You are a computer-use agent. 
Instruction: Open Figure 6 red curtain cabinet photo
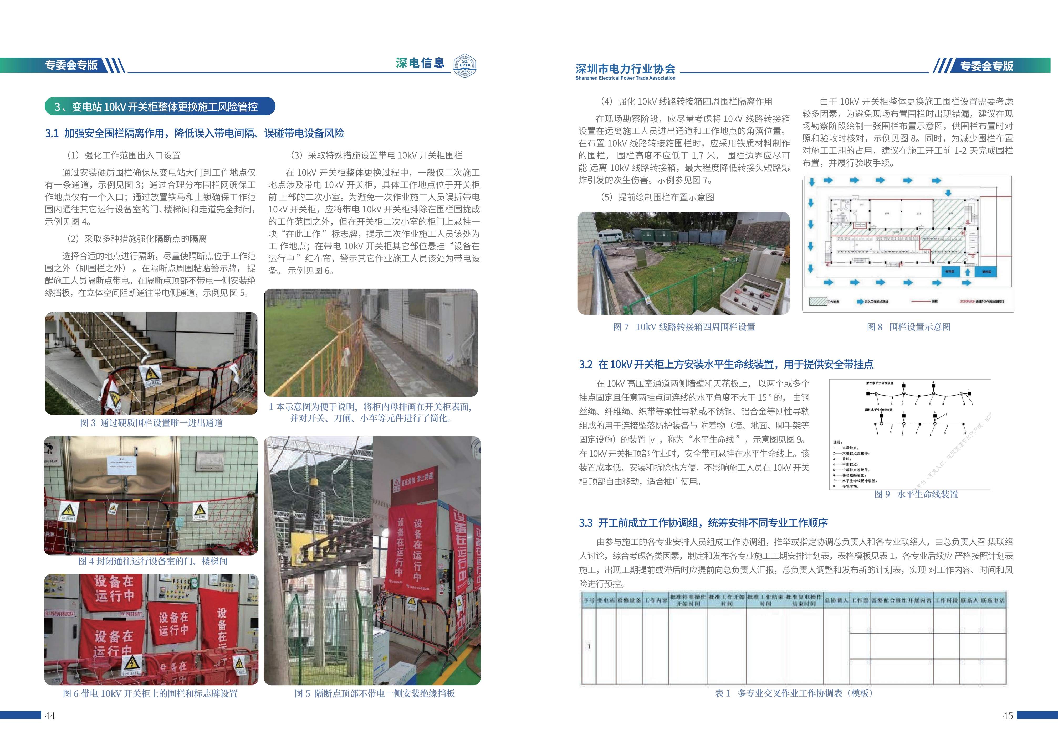(x=151, y=629)
